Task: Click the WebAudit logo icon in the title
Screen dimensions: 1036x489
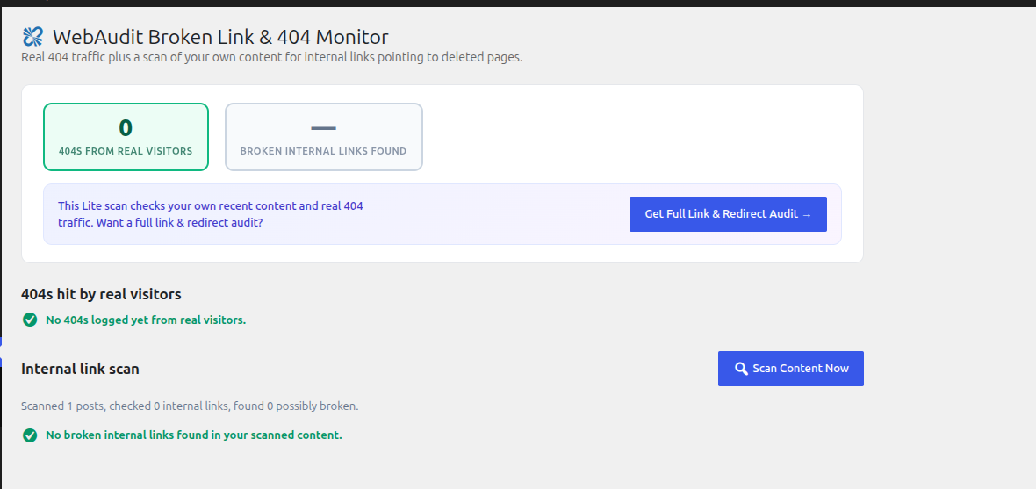Action: click(x=32, y=36)
